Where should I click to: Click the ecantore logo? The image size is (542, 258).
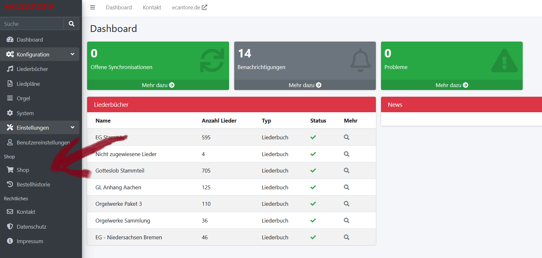pos(30,6)
